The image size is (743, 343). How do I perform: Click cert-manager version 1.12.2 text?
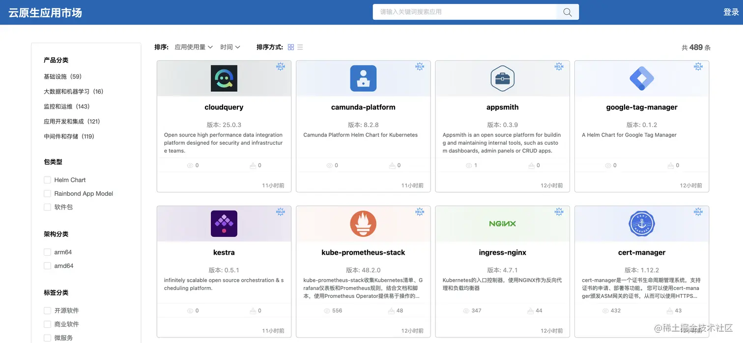(642, 270)
